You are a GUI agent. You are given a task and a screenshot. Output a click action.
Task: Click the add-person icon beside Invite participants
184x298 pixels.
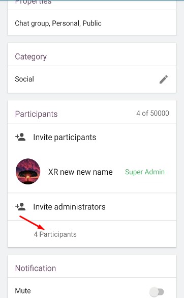(20, 137)
